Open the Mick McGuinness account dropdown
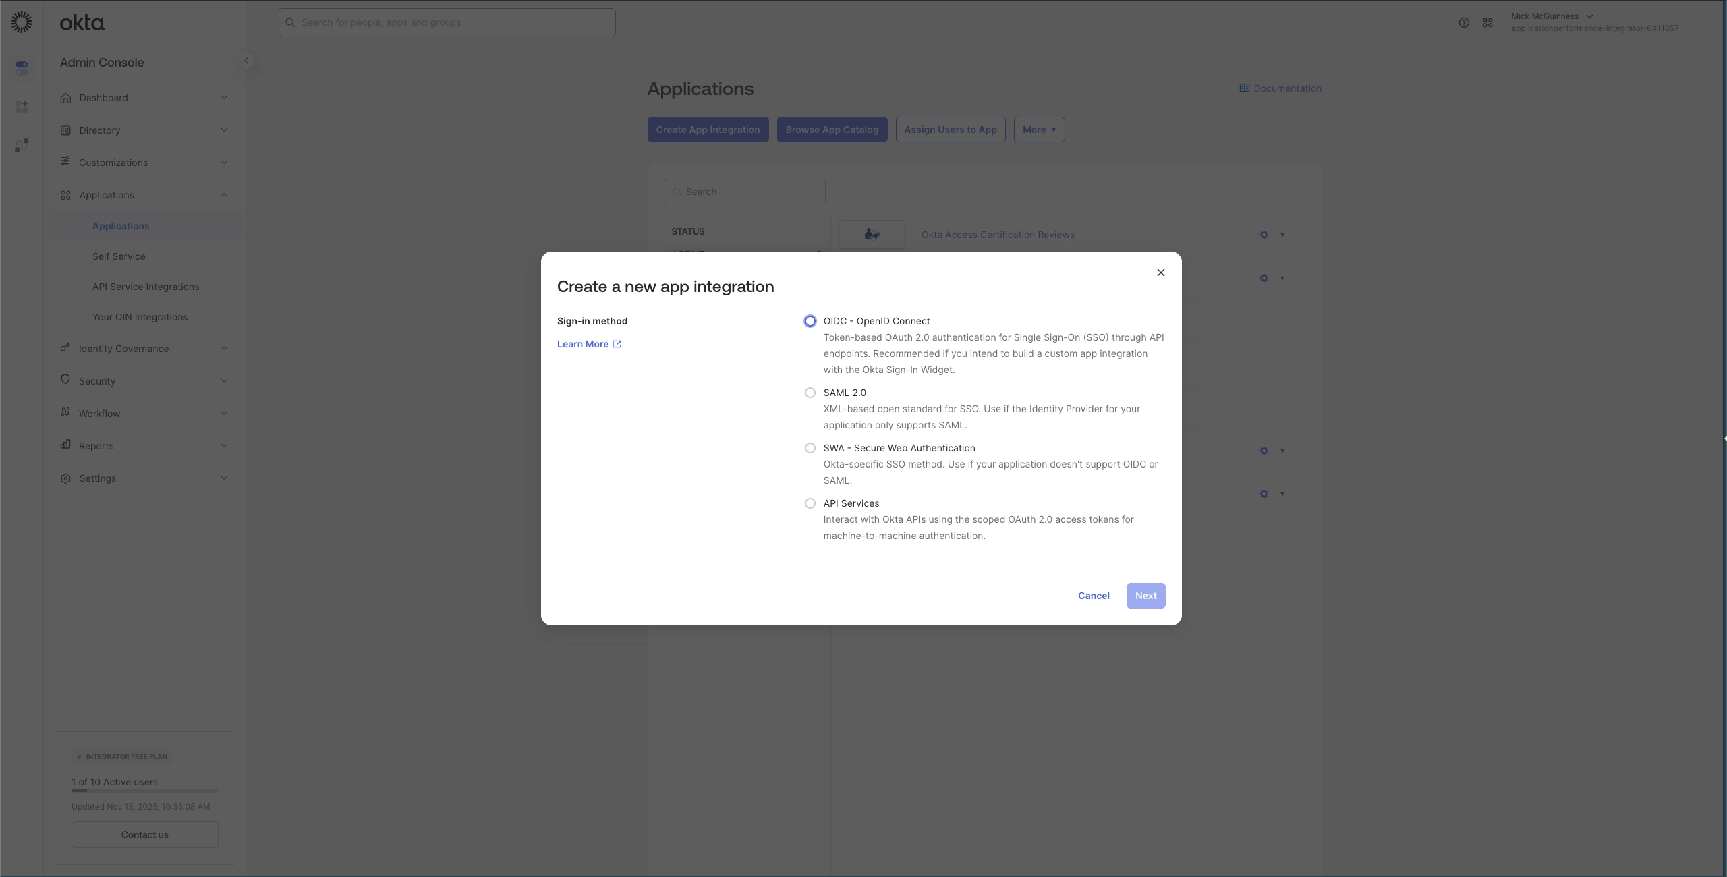This screenshot has height=877, width=1727. [x=1552, y=15]
